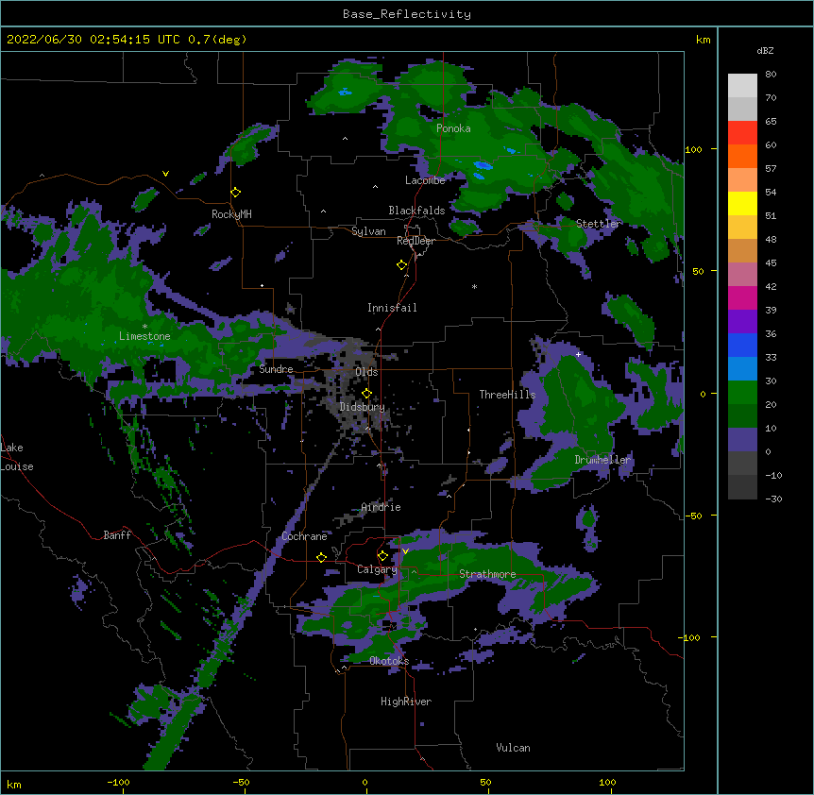Viewport: 814px width, 795px height.
Task: Click the 50 tick on the bottom axis
Action: coord(485,782)
